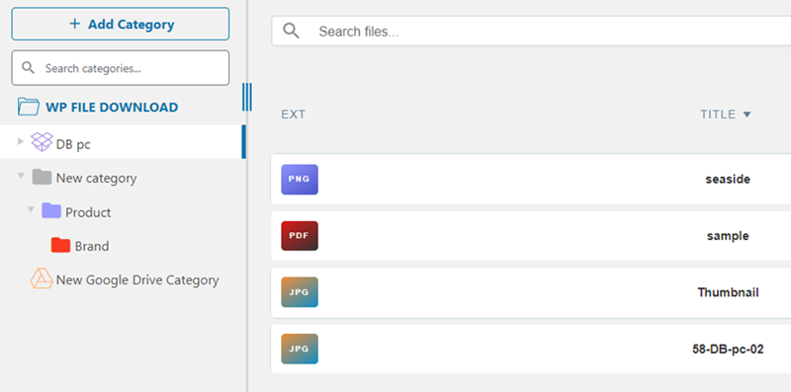Click the JPG icon for 58-DB-pc-02
Viewport: 791px width, 392px height.
(300, 349)
